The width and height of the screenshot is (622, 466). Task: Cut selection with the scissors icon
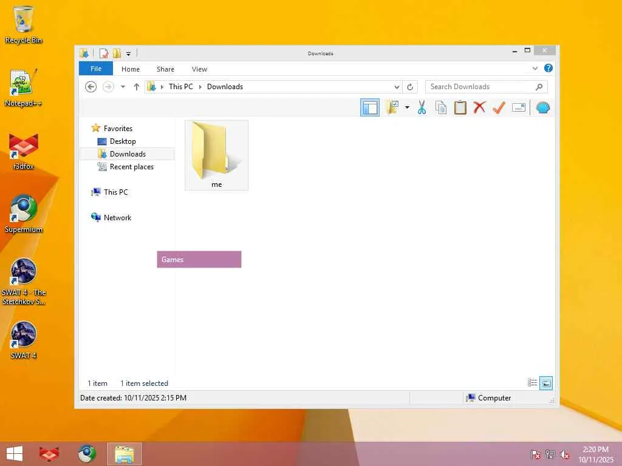coord(422,107)
